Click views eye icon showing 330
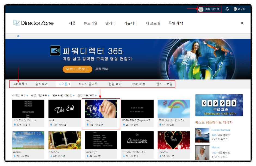This screenshot has height=166, width=256. pyautogui.click(x=23, y=156)
